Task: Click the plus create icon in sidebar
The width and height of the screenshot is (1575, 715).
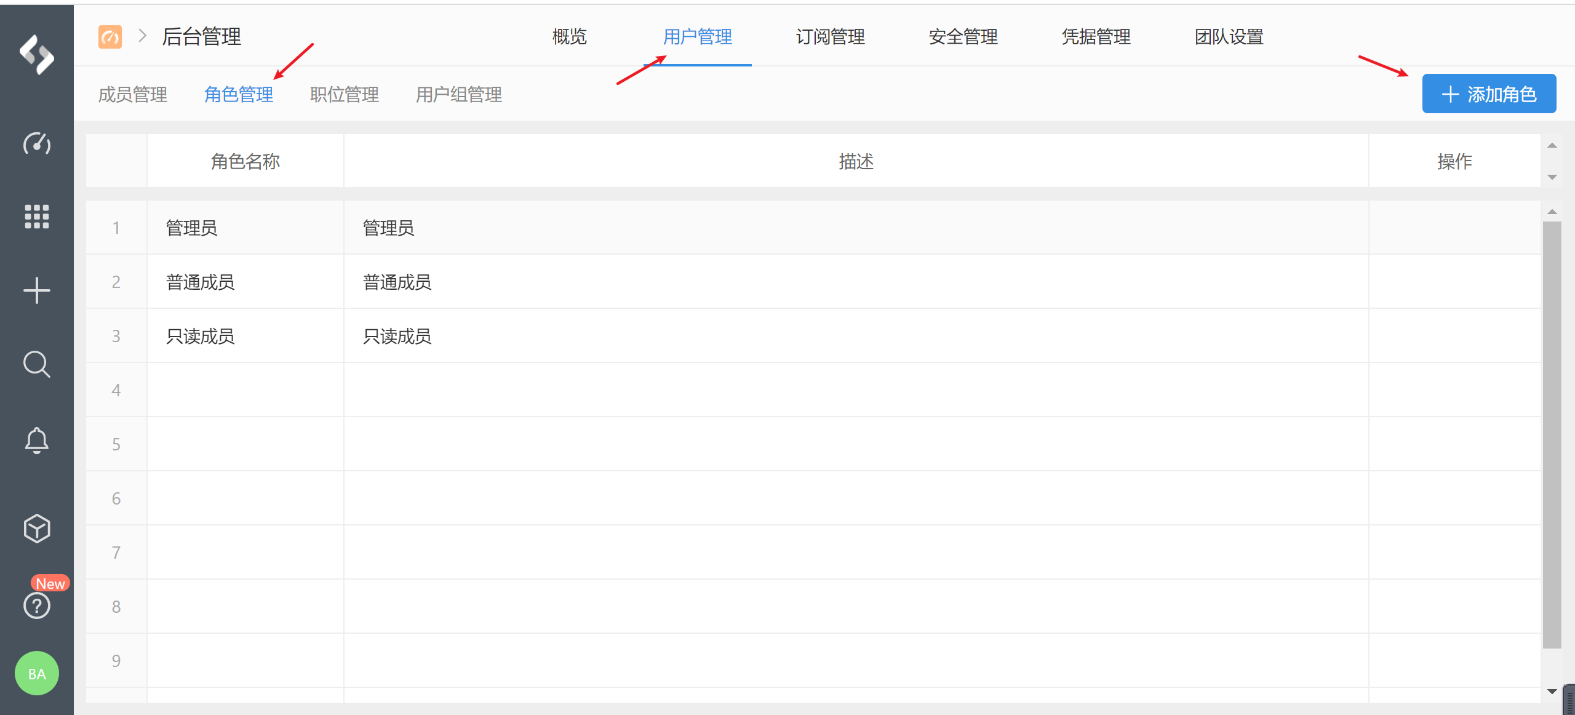Action: click(37, 290)
